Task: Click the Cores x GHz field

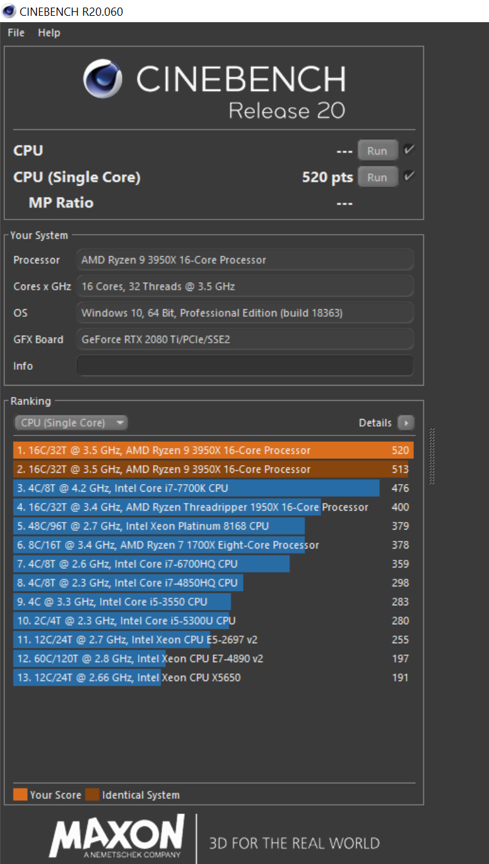Action: tap(245, 287)
